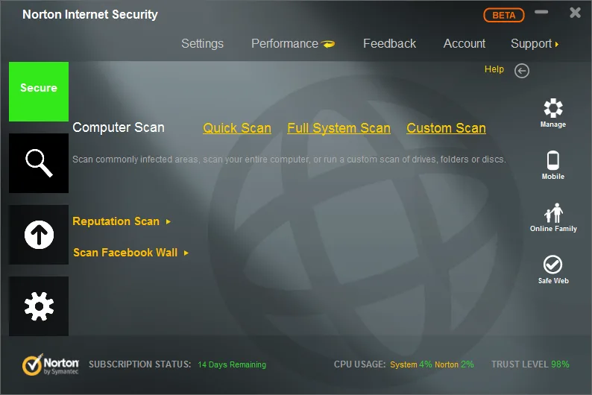Click the 'SUBSCRIPTION STATUS:' label
Image resolution: width=592 pixels, height=395 pixels.
coord(139,364)
